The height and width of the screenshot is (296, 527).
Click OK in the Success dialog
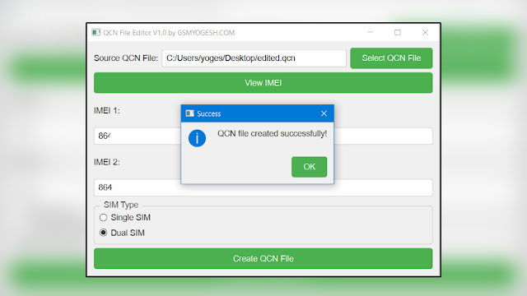[309, 167]
